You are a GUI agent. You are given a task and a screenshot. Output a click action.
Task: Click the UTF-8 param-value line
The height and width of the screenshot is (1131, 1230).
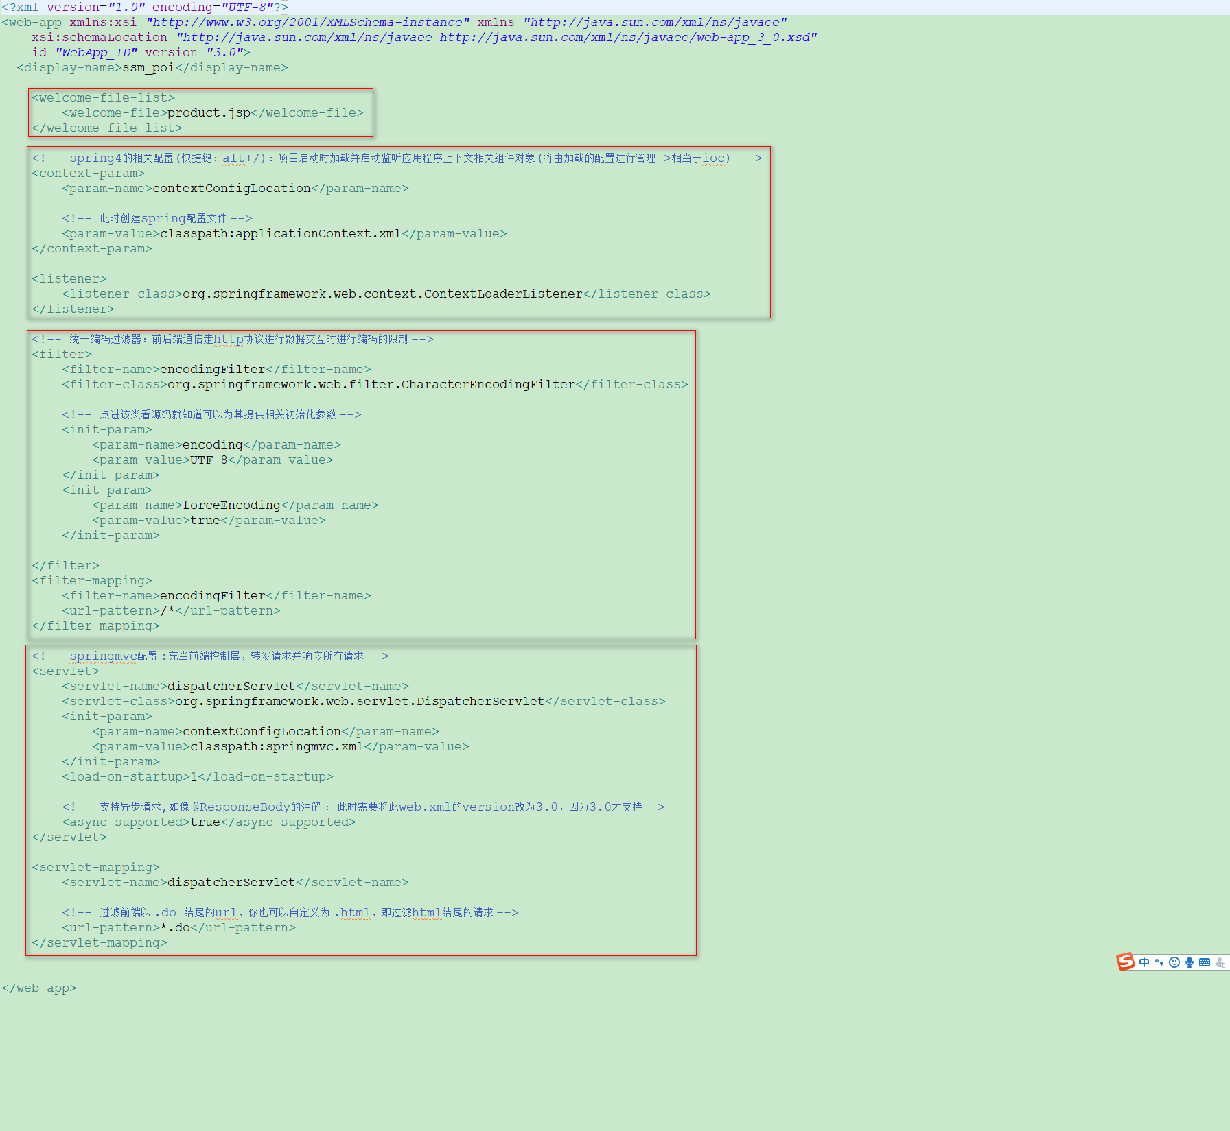213,460
